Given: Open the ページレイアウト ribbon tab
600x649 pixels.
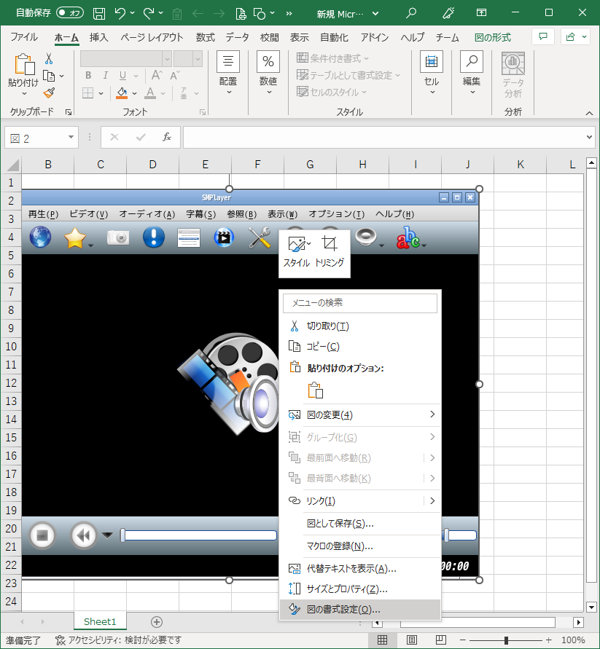Looking at the screenshot, I should point(152,37).
